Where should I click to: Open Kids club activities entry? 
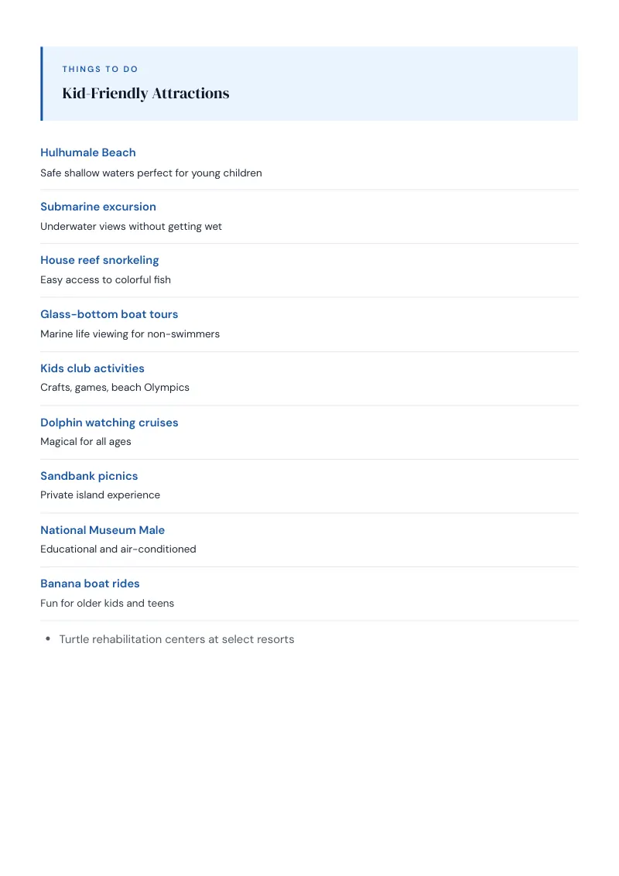tap(92, 368)
